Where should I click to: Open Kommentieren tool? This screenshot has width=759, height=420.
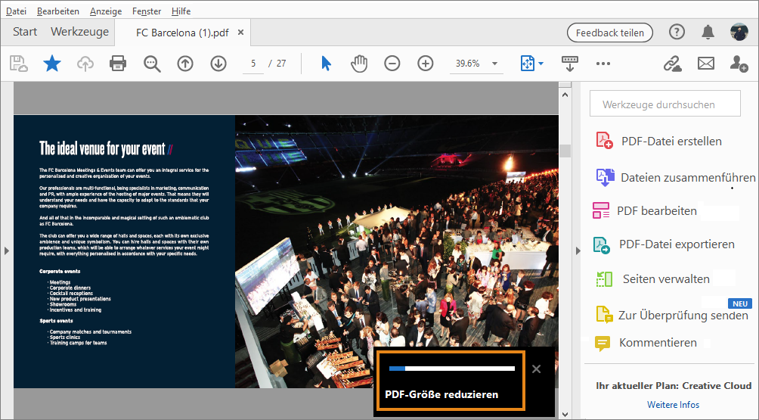tap(658, 343)
